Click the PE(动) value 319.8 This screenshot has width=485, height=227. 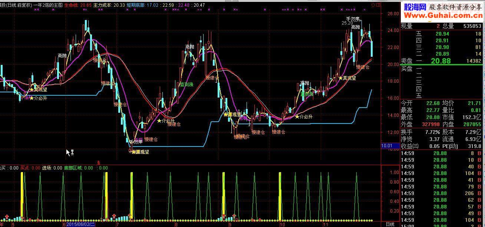475,146
